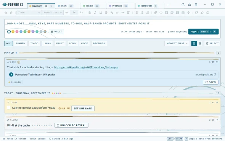Click the en.wikipedia.org external link
225x141 pixels.
coord(206,75)
